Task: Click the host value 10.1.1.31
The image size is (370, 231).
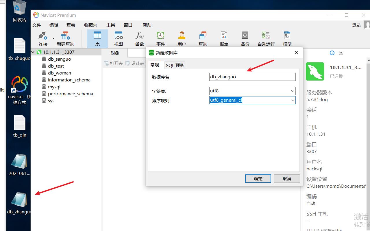Action: click(316, 134)
